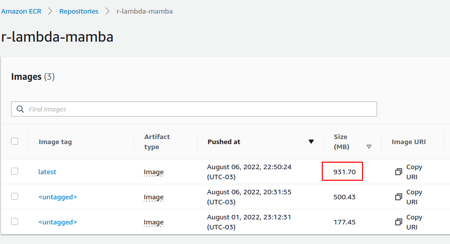The height and width of the screenshot is (244, 450).
Task: Open the Amazon ECR breadcrumb link
Action: tap(21, 11)
